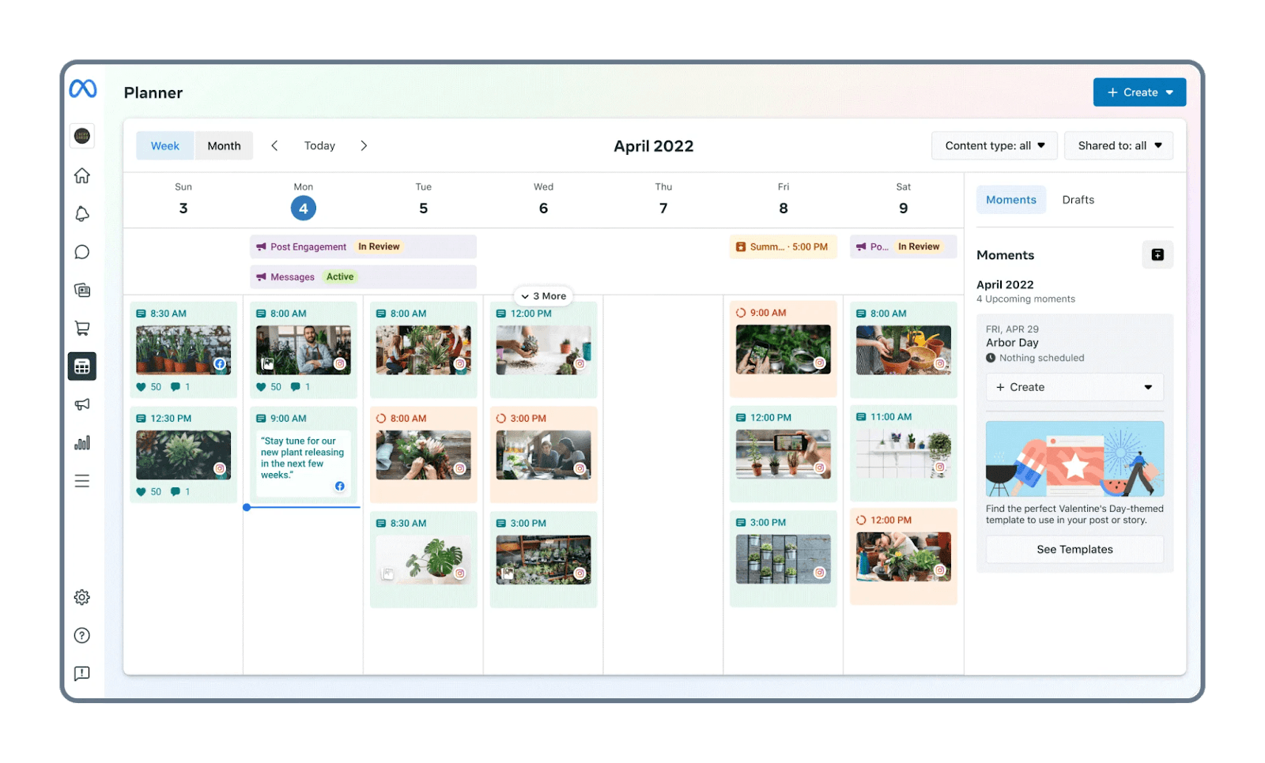Open the Content type filter dropdown

(994, 146)
